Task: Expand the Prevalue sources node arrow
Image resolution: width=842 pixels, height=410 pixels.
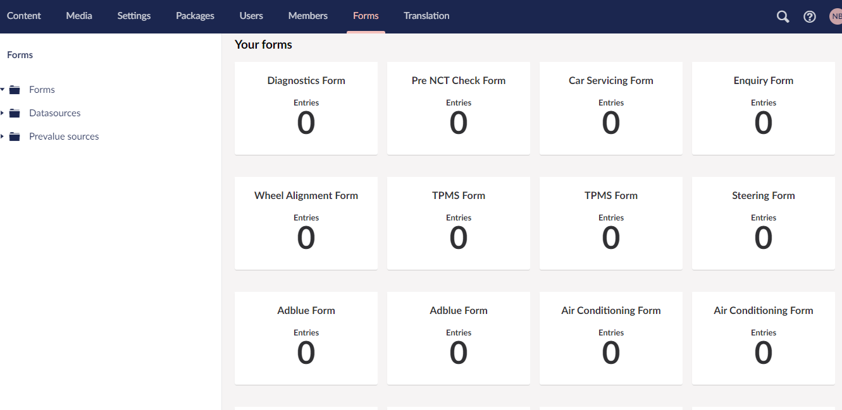Action: tap(3, 136)
